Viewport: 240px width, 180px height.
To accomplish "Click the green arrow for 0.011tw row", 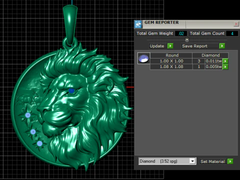I will pyautogui.click(x=225, y=61).
